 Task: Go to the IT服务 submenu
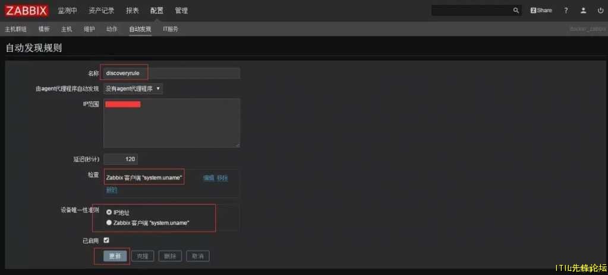[171, 29]
